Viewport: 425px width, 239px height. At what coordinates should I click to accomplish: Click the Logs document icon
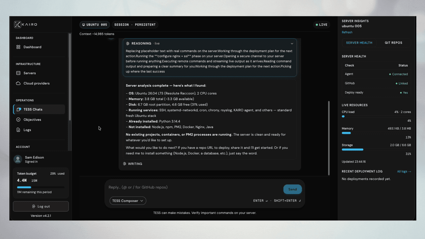(x=18, y=130)
